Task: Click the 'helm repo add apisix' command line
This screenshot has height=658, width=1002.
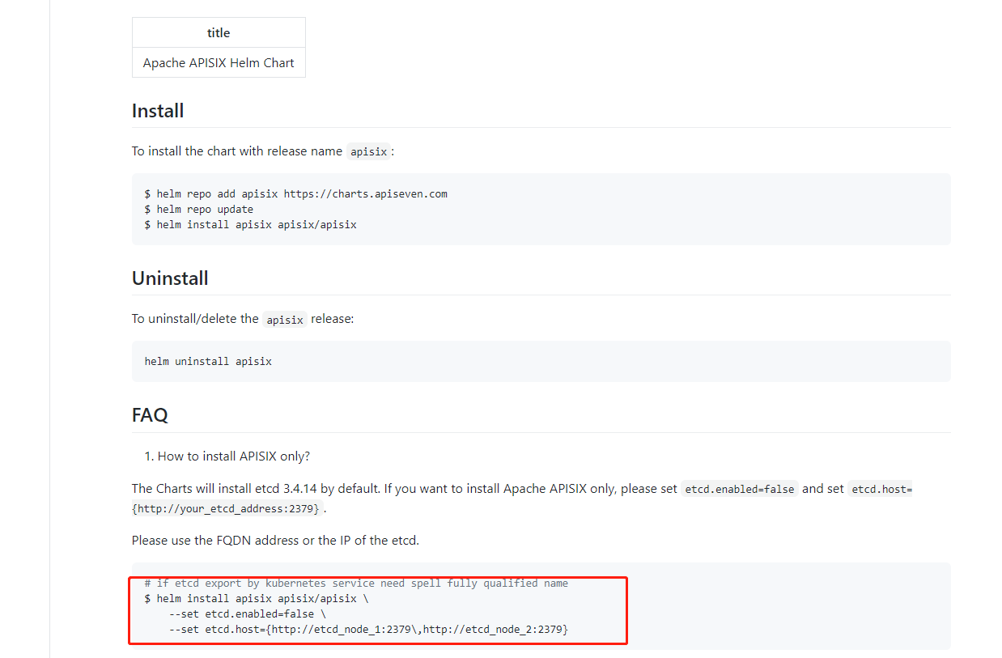Action: pos(296,194)
